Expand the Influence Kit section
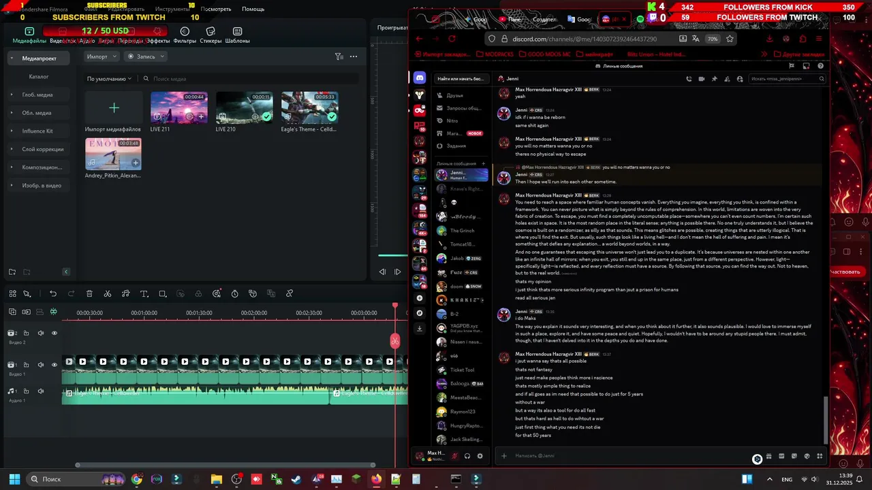The width and height of the screenshot is (872, 490). [x=12, y=131]
